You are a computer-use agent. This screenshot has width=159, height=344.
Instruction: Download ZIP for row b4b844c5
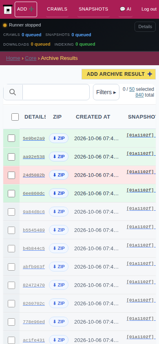(x=59, y=248)
